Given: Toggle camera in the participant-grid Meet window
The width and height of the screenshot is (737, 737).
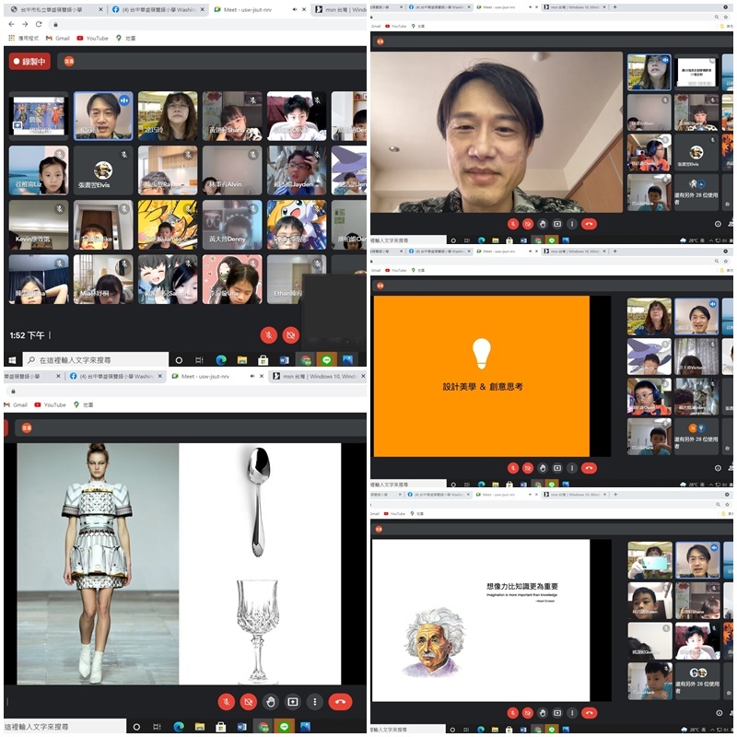Looking at the screenshot, I should [x=291, y=334].
